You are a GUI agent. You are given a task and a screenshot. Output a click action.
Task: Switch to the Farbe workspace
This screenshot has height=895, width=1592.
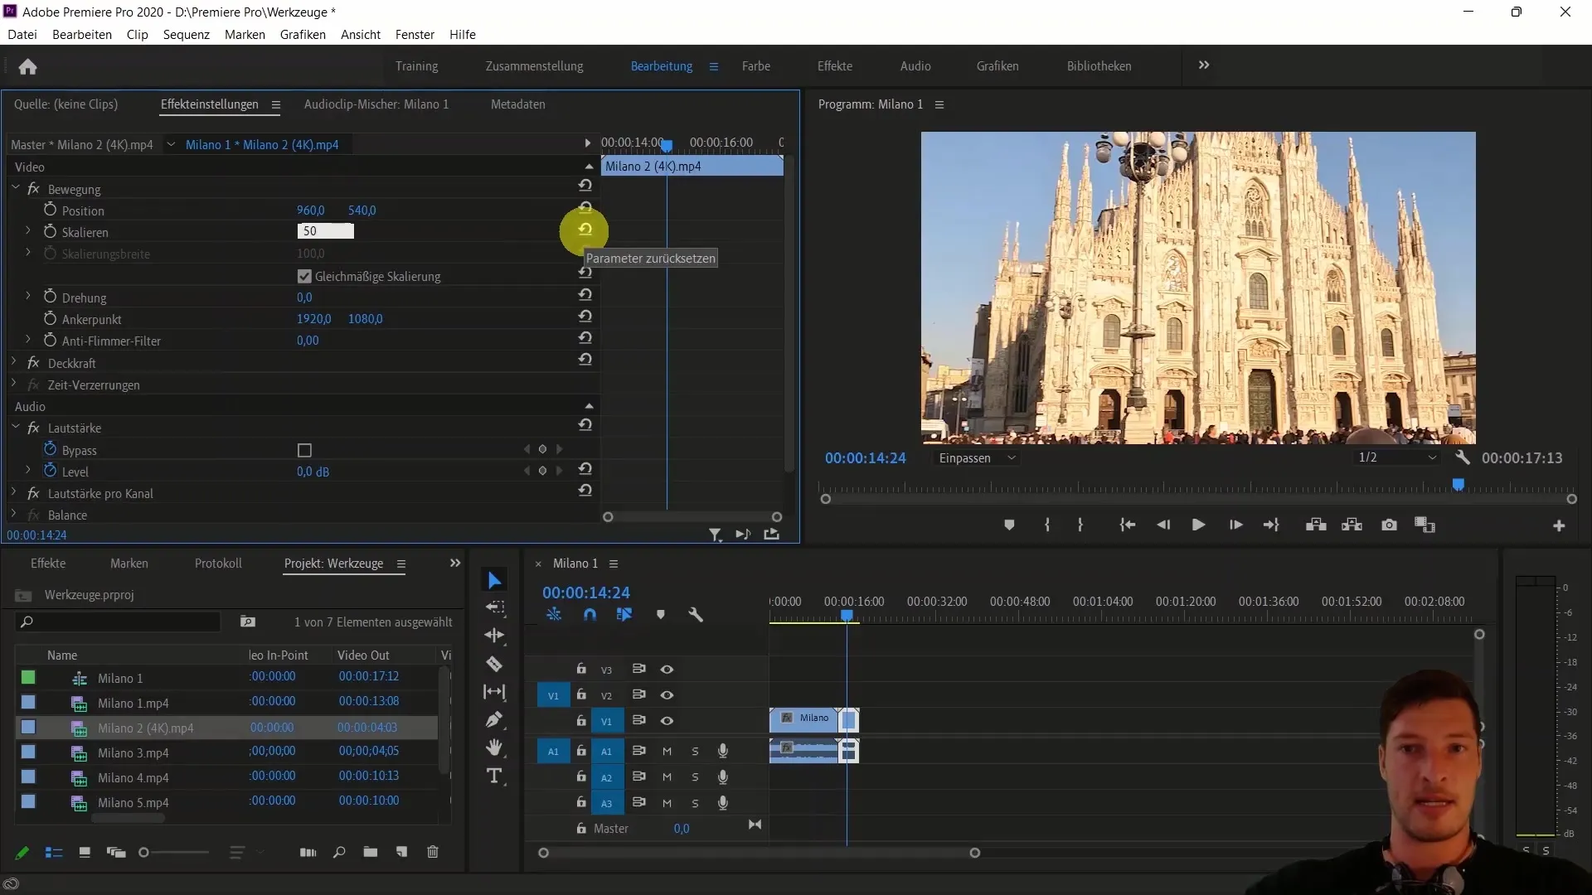click(756, 66)
